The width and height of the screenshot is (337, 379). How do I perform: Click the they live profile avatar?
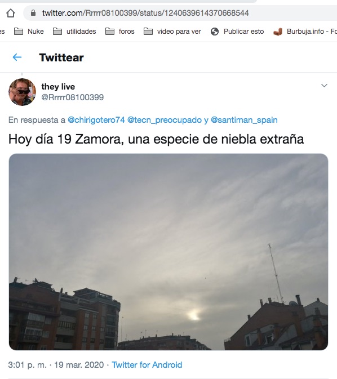pos(22,92)
